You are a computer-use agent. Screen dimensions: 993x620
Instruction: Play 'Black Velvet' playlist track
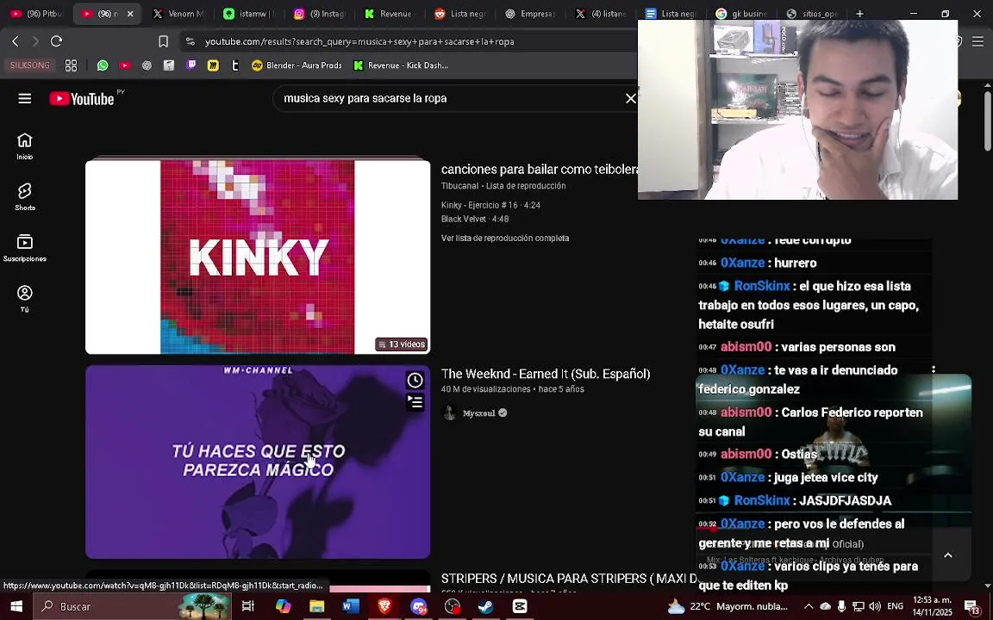[x=475, y=219]
